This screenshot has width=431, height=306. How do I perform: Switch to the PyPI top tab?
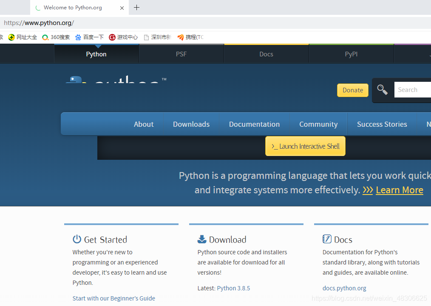[x=351, y=54]
